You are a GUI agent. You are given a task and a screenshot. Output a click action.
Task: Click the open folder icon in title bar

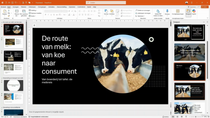click(x=9, y=3)
